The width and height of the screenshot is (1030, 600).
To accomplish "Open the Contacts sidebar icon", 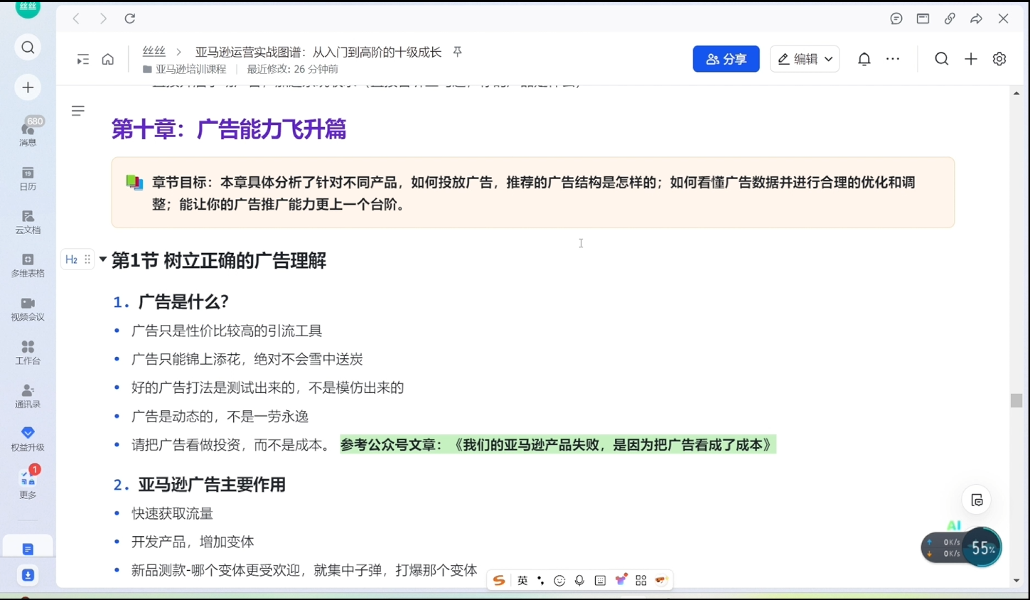I will [28, 396].
